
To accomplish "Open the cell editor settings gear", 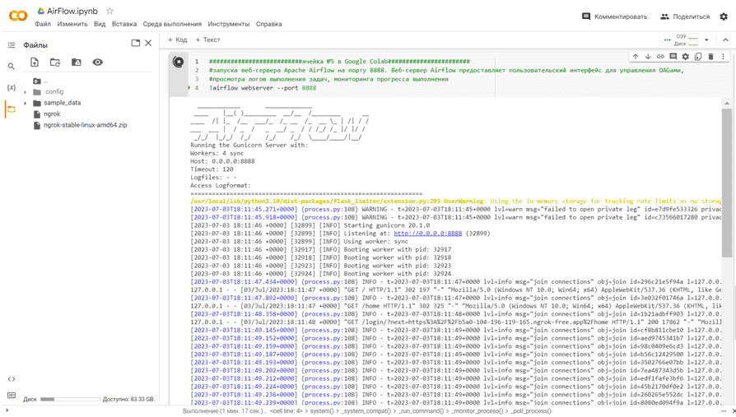I will pyautogui.click(x=685, y=56).
